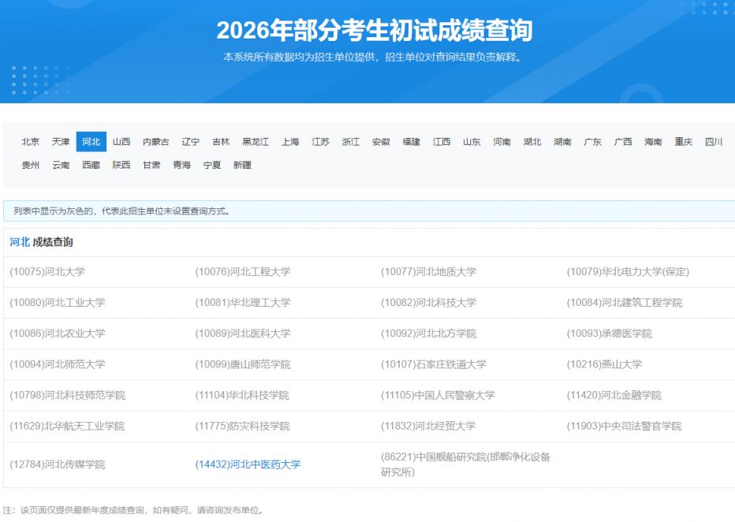Viewport: 735px width, 522px height.
Task: Click the (11105)中国人民警察大学 entry
Action: point(438,396)
